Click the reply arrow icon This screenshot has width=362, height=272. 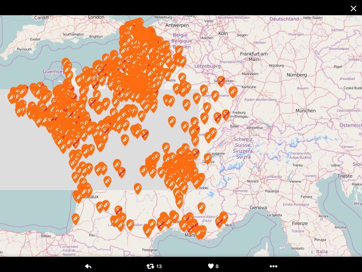tap(88, 266)
